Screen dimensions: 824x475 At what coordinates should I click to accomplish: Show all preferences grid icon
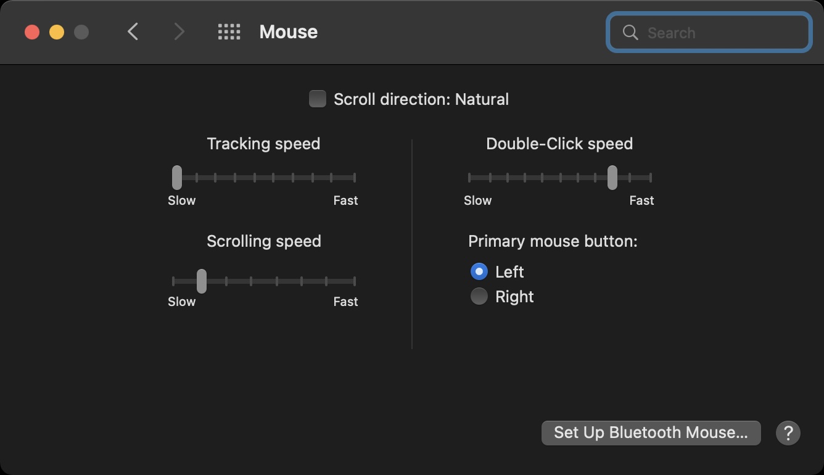pos(229,31)
